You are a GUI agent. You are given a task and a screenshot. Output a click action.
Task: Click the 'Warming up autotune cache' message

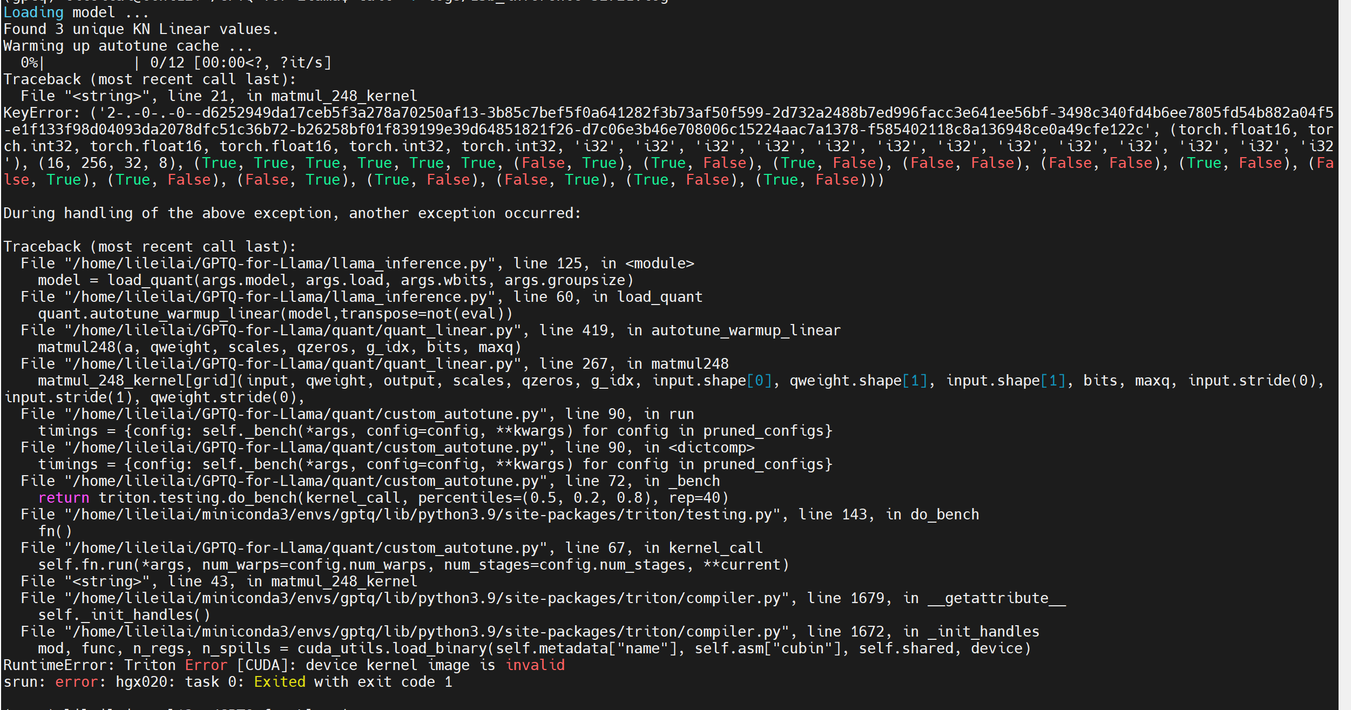(x=124, y=45)
